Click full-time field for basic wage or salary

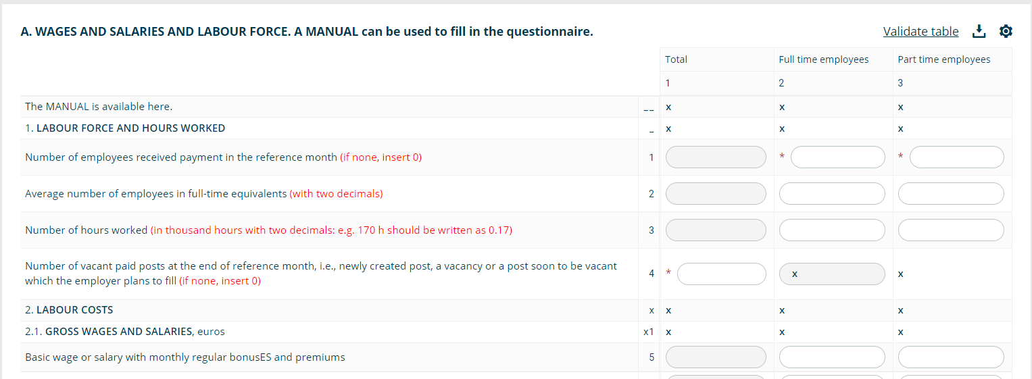pyautogui.click(x=832, y=357)
